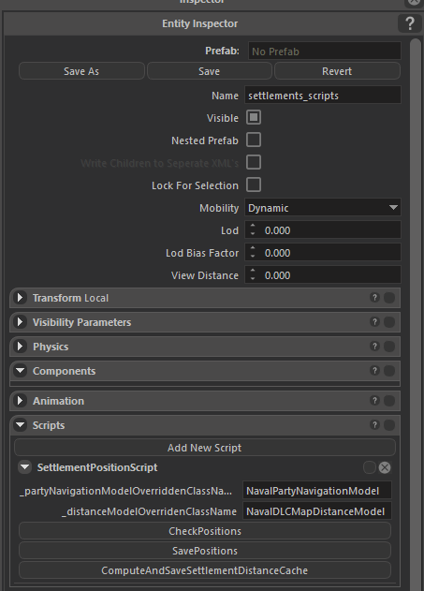Click the Entity Inspector title bar

click(x=199, y=23)
